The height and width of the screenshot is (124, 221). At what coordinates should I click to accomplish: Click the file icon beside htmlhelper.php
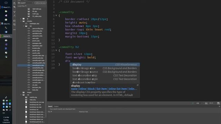(x=26, y=24)
